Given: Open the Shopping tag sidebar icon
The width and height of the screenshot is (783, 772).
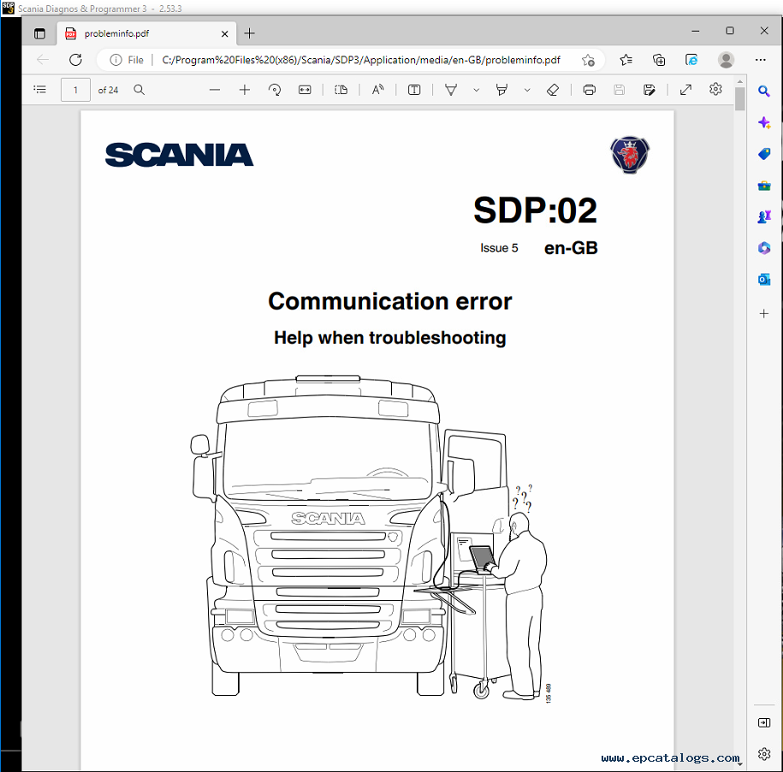Looking at the screenshot, I should 764,154.
